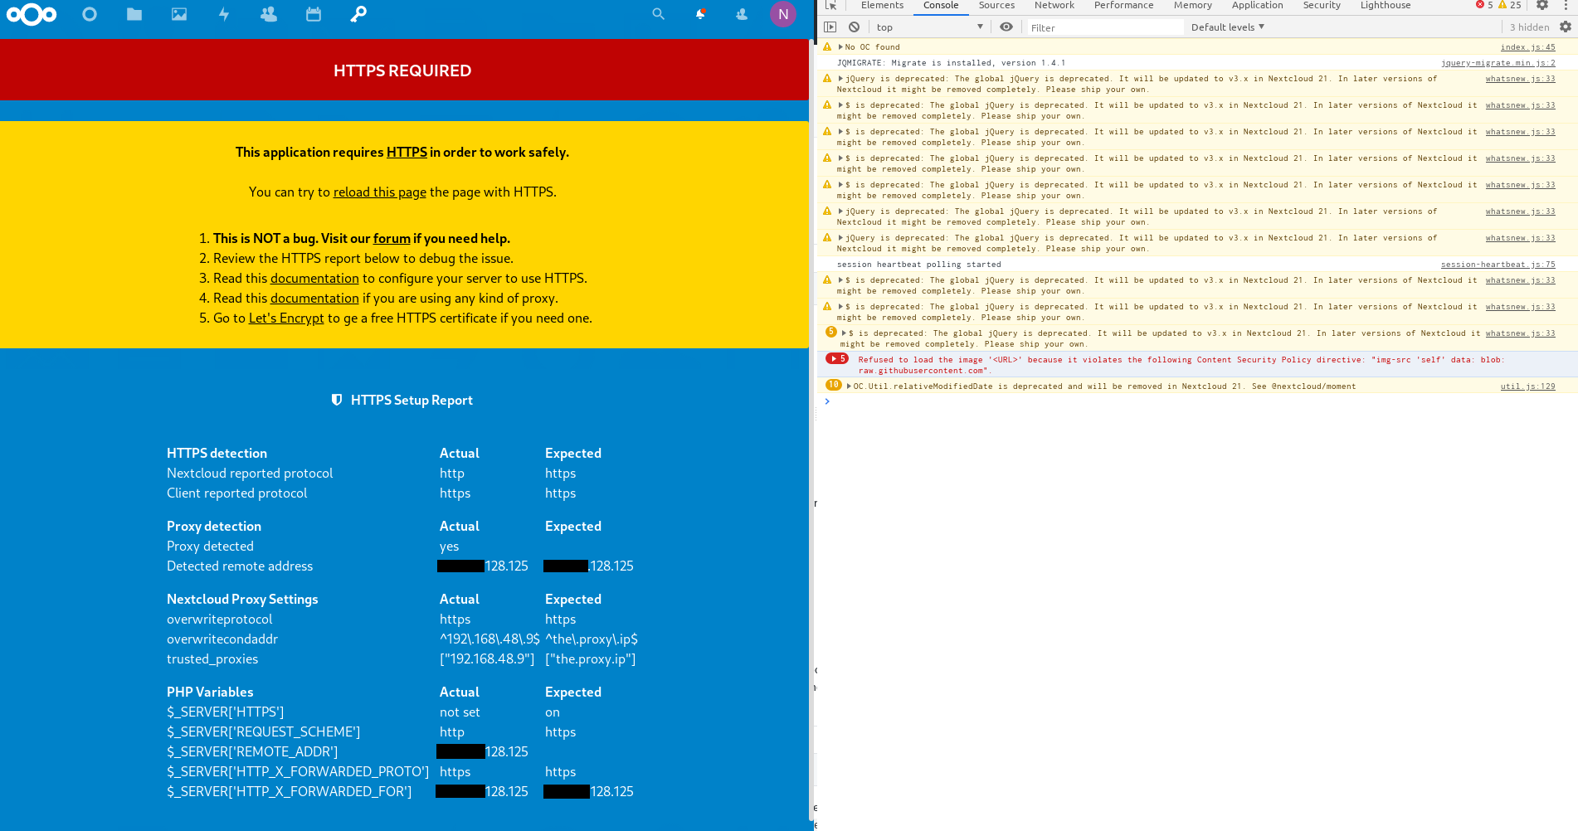Click the HTTPS link in the warning

[x=407, y=152]
